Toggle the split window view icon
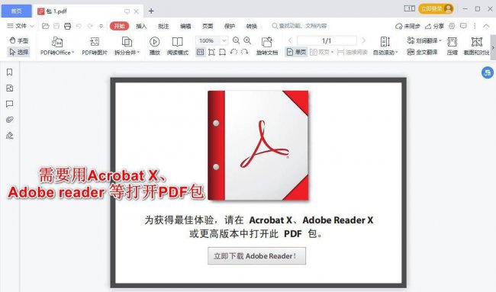This screenshot has width=496, height=292. click(x=409, y=8)
